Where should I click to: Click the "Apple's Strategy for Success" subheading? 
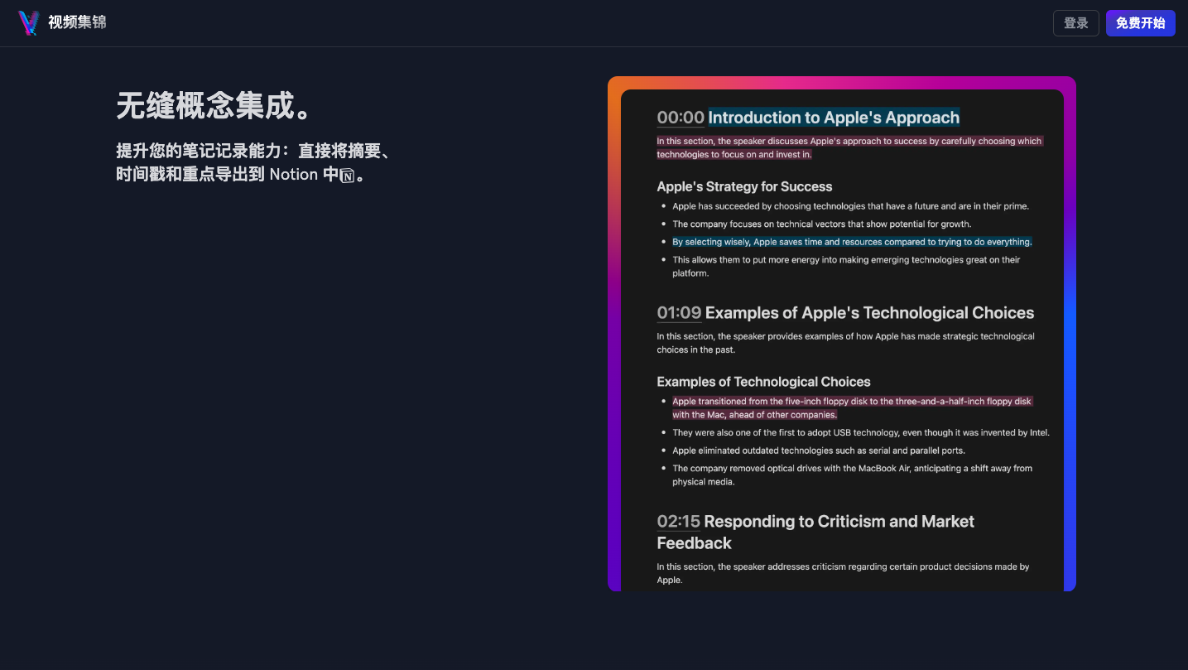click(x=744, y=186)
